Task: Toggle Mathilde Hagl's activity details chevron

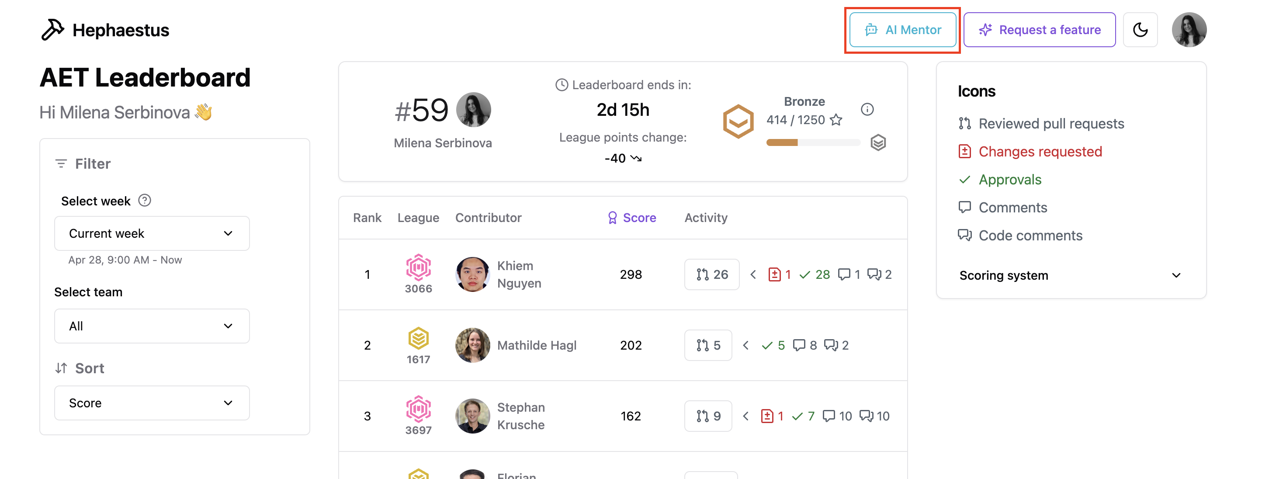Action: pos(745,345)
